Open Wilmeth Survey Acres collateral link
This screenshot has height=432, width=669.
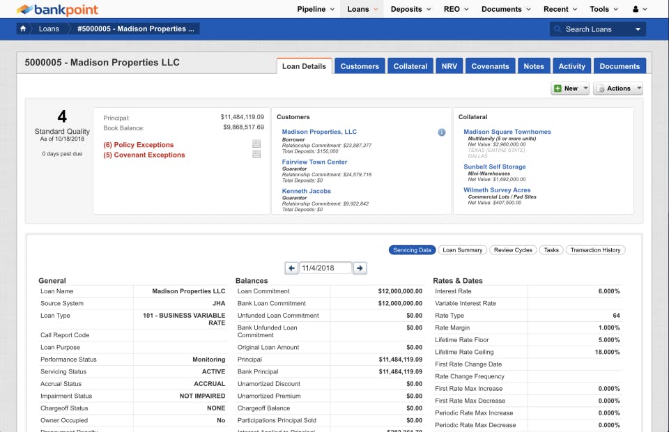(497, 190)
